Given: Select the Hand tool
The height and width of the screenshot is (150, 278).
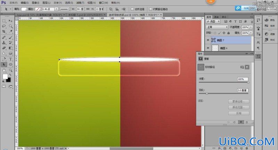Looking at the screenshot, I should click(4, 70).
